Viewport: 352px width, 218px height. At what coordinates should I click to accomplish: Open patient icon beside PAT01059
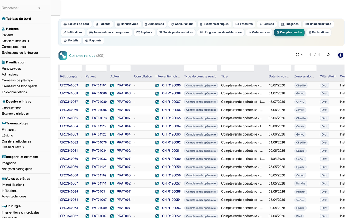[x=87, y=208]
